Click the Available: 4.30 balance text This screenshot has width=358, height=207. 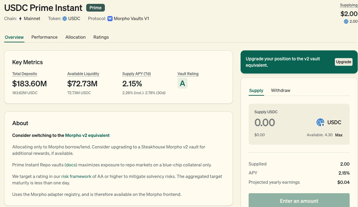(319, 135)
